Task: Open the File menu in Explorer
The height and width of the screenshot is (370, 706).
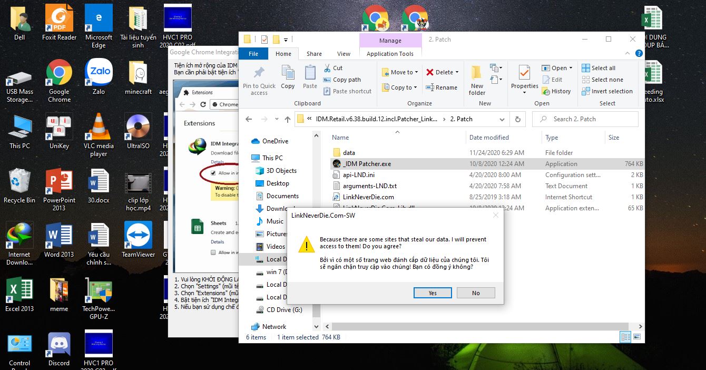Action: click(253, 53)
